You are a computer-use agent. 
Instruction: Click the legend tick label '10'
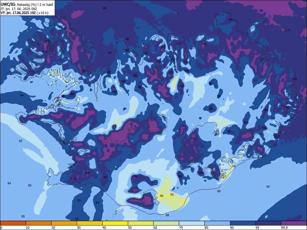point(28,228)
